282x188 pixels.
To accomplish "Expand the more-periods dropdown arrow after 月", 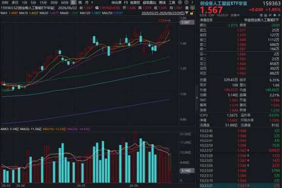I will [92, 3].
